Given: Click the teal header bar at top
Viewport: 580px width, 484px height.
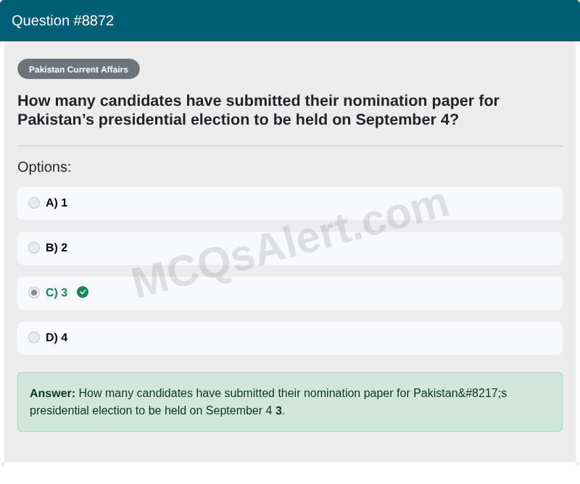Looking at the screenshot, I should [x=290, y=20].
